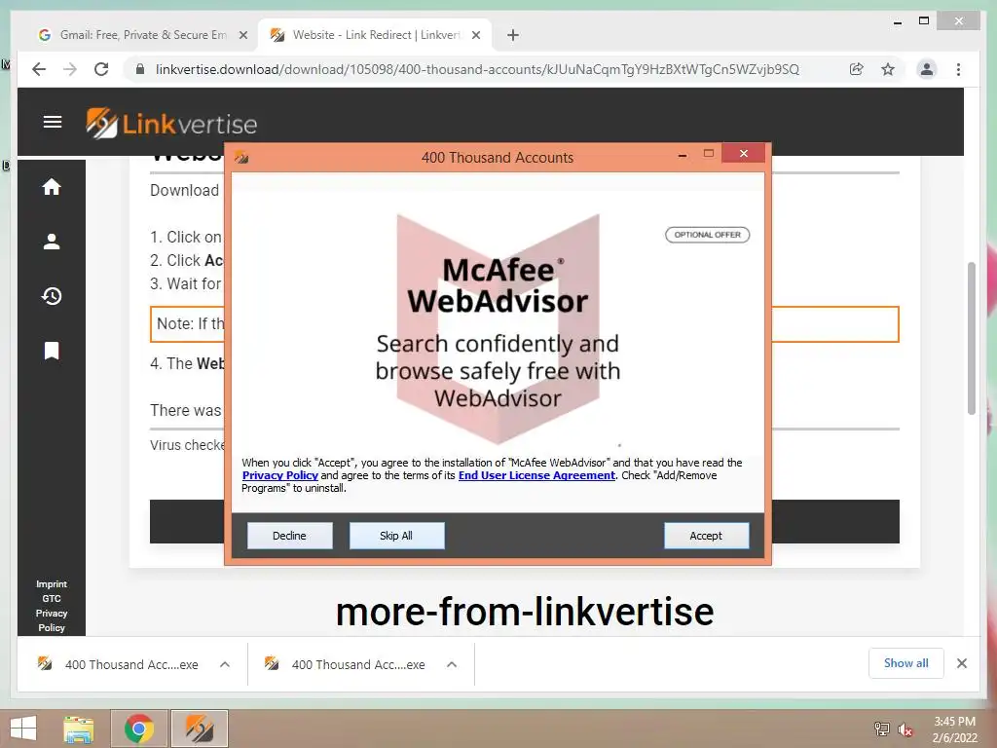Open the profile icon in Linkvertise sidebar
The width and height of the screenshot is (997, 748).
(52, 242)
